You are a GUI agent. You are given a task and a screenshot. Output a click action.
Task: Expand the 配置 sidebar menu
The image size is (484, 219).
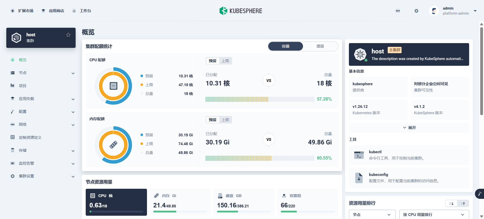[73, 112]
